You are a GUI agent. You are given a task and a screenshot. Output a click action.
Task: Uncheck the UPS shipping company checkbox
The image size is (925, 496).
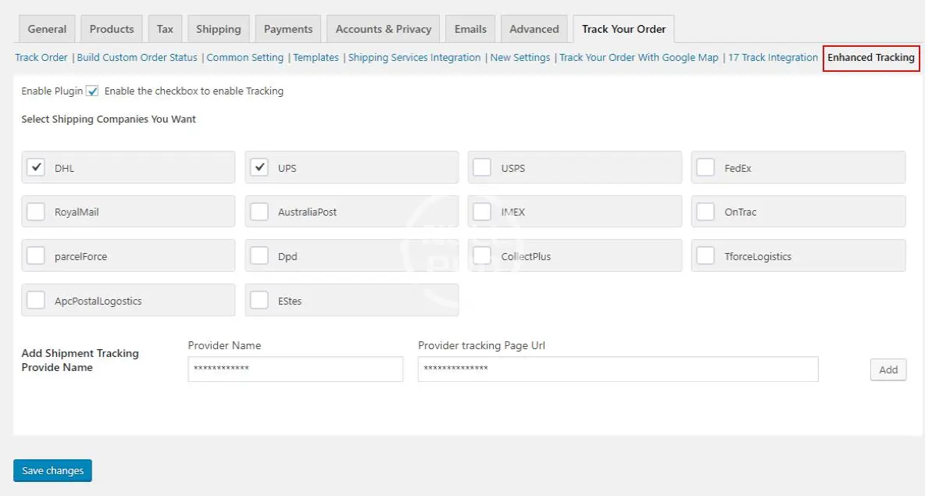(x=259, y=167)
